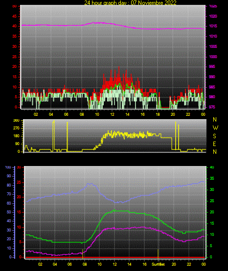Click the magenta 975 pressure axis label
228x271 pixels.
212,107
